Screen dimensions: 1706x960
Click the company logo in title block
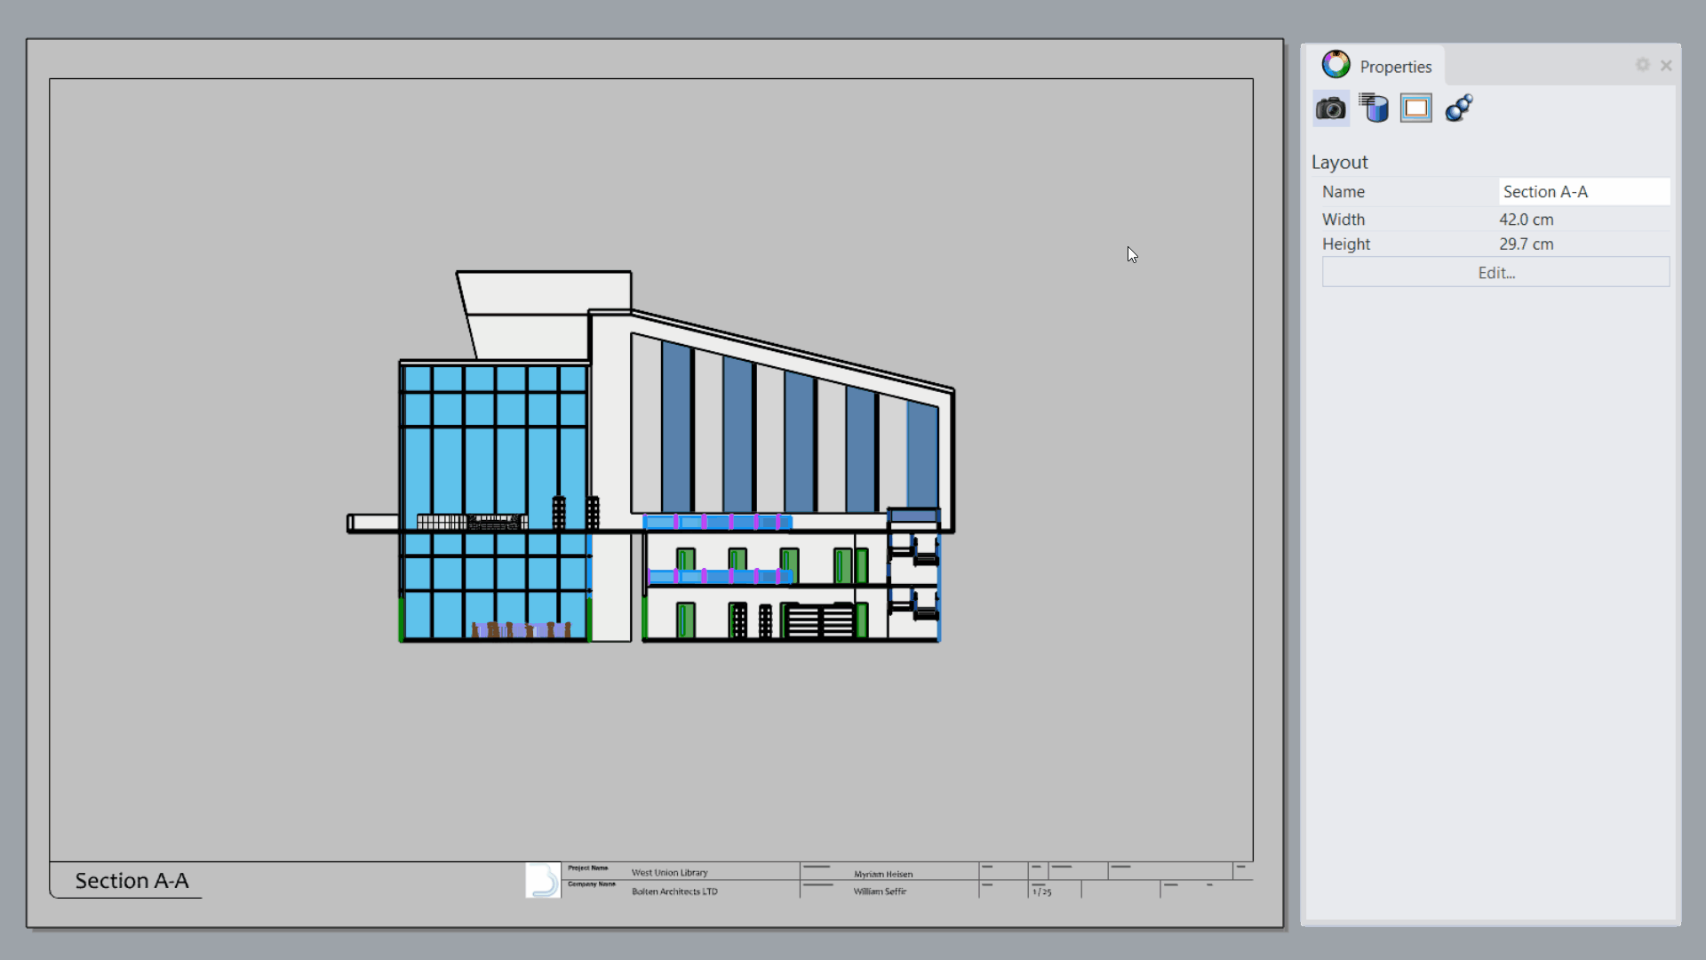(x=543, y=880)
